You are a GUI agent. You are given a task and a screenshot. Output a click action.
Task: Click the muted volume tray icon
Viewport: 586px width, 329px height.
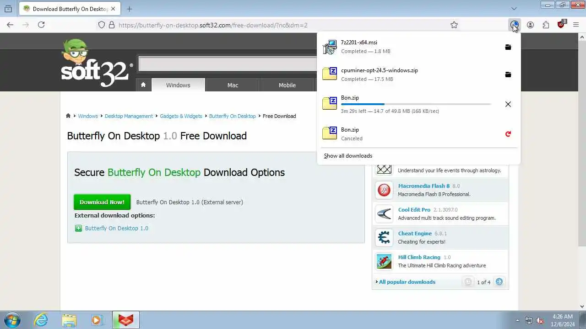click(x=540, y=320)
